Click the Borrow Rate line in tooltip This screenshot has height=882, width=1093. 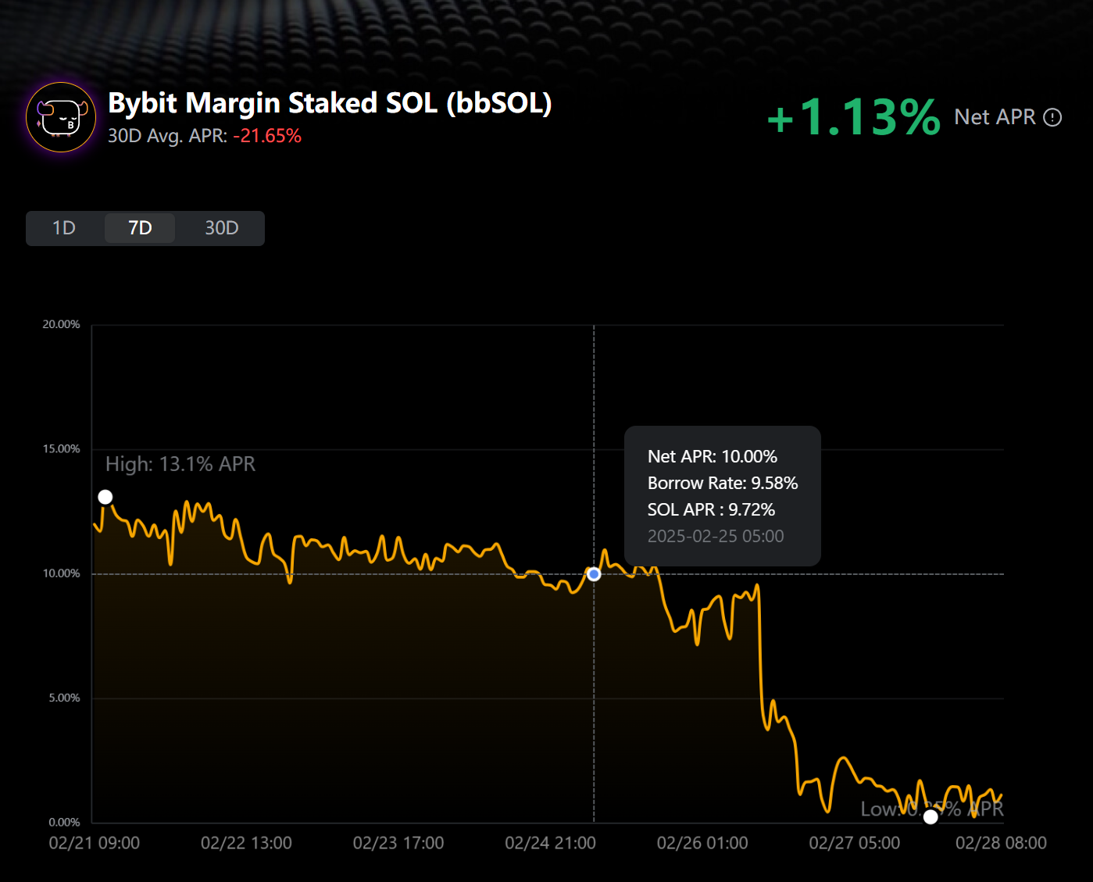tap(723, 483)
